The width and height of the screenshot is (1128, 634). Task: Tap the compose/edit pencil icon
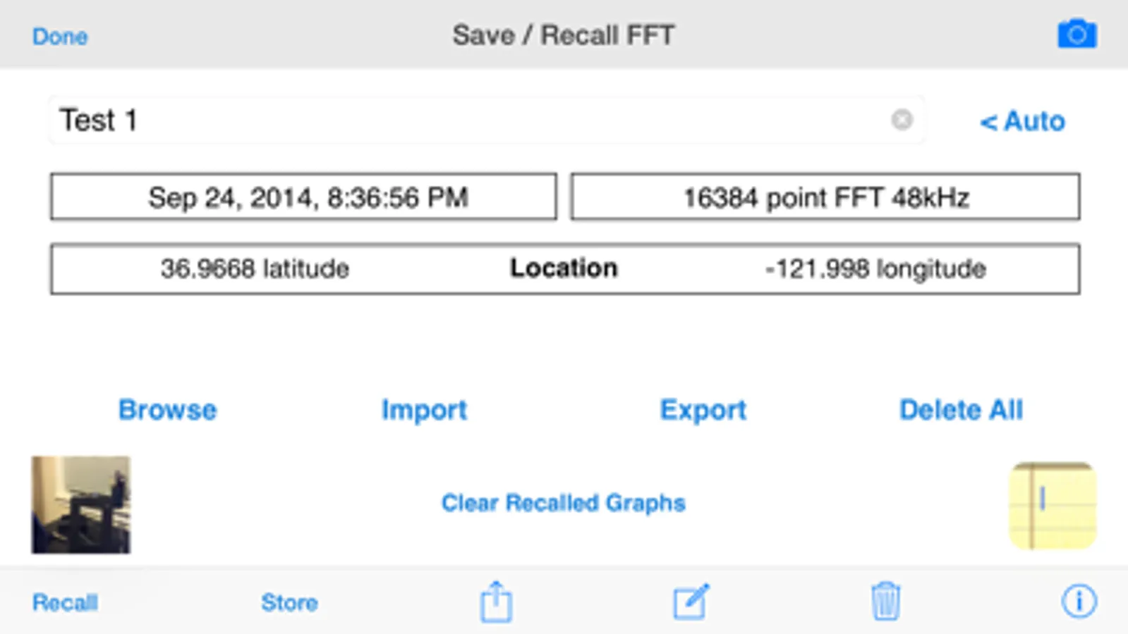pos(691,602)
